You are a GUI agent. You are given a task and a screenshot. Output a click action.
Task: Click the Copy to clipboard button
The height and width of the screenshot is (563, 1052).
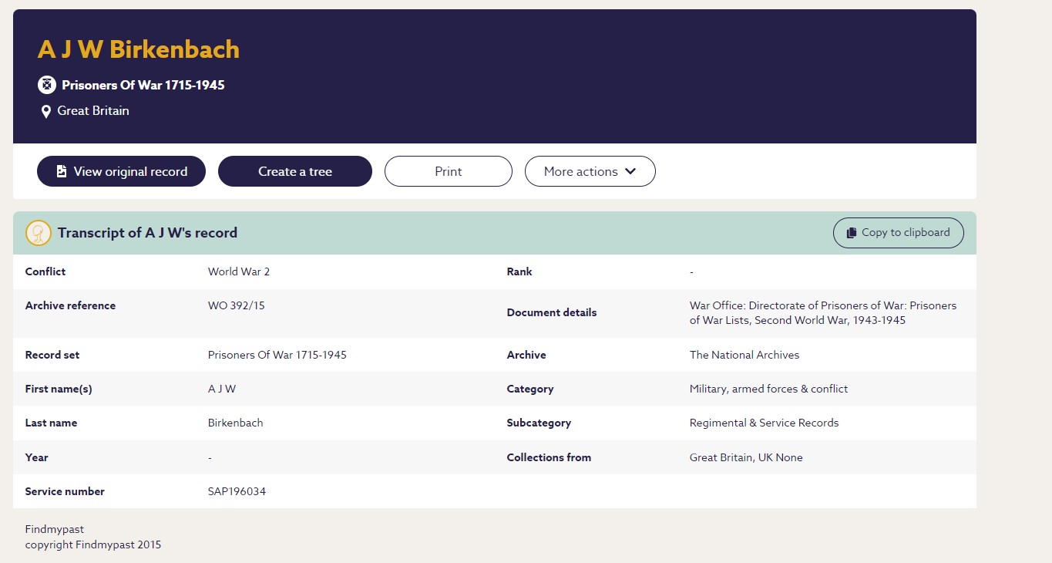[899, 233]
